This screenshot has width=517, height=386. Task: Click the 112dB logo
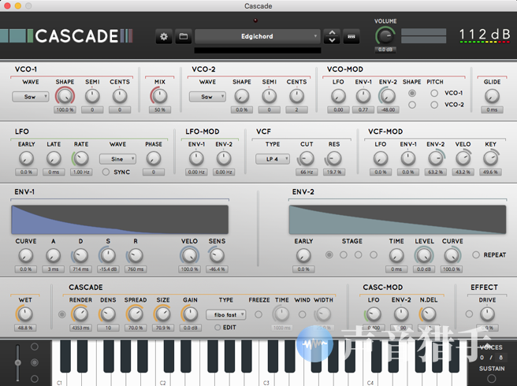[485, 35]
